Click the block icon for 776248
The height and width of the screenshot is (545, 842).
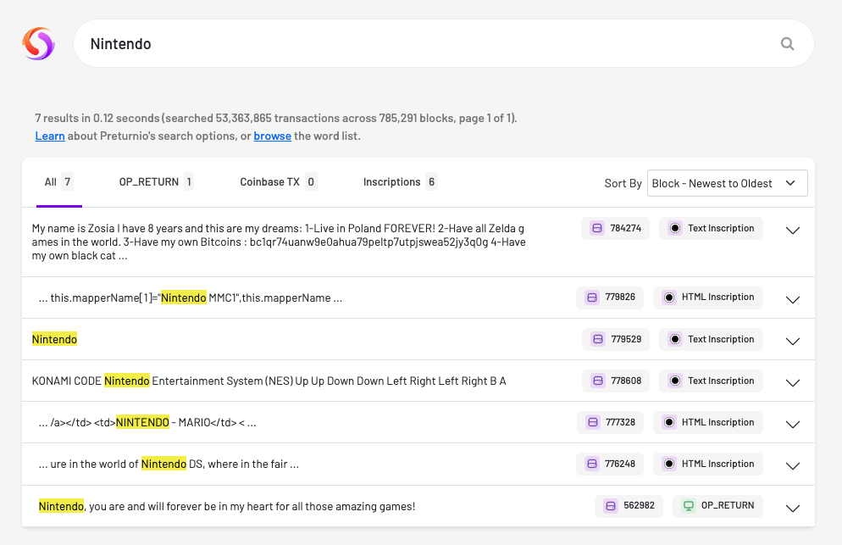591,464
